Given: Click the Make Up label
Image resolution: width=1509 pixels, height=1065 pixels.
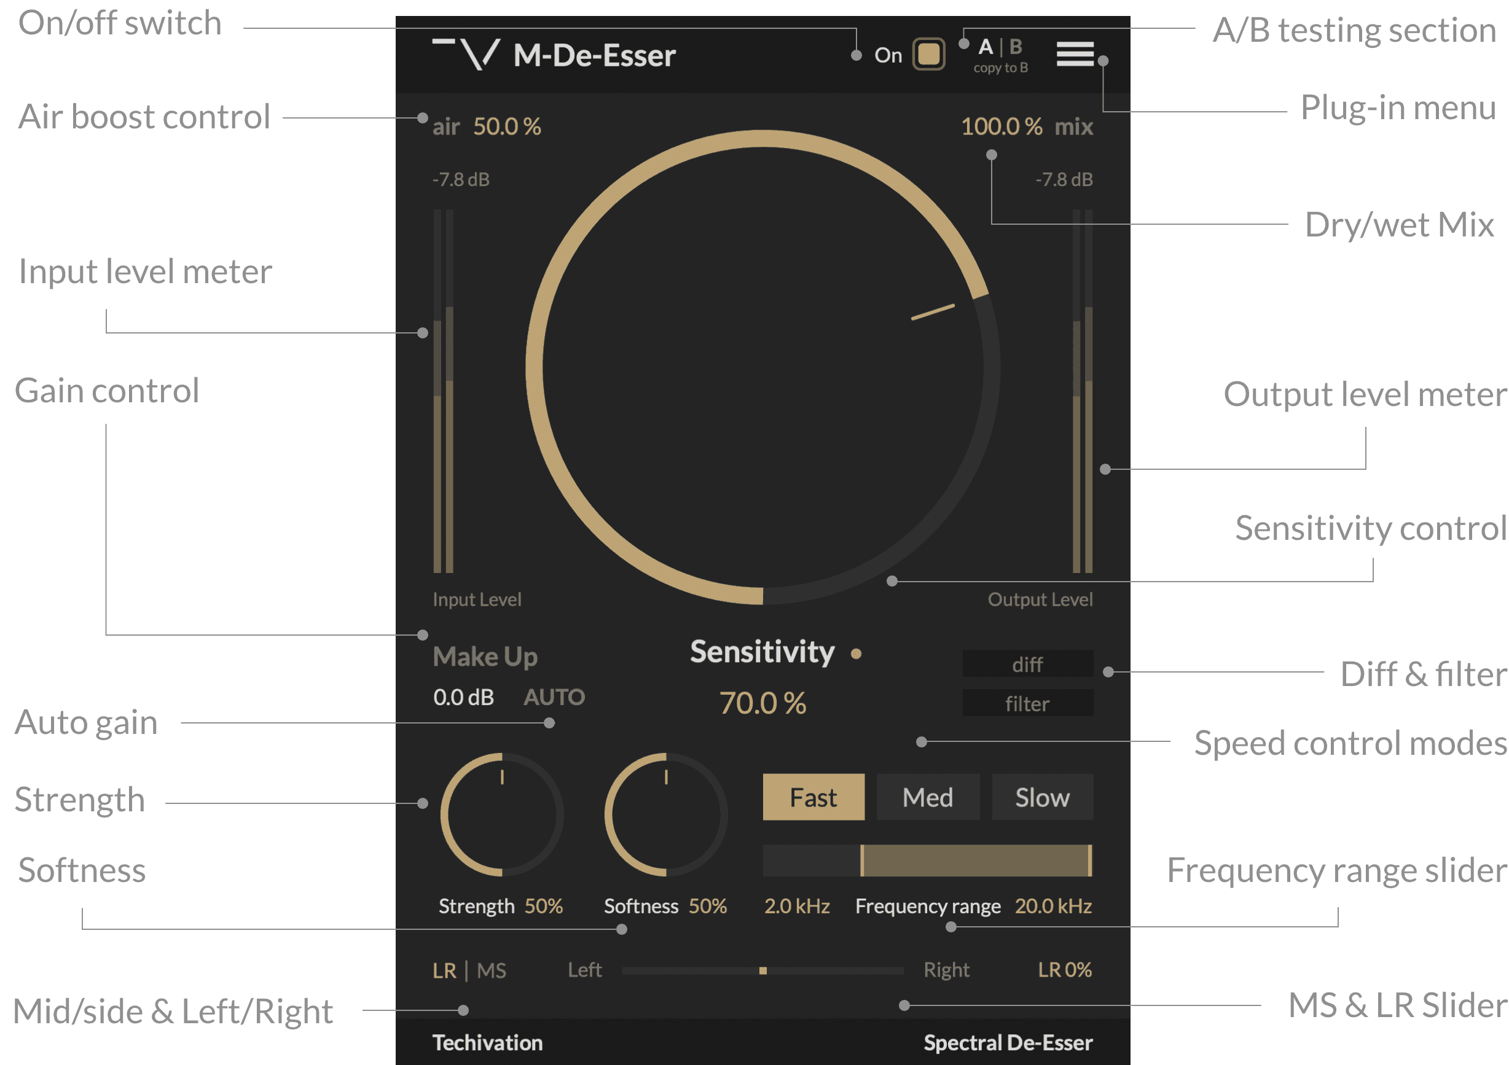Looking at the screenshot, I should tap(485, 657).
